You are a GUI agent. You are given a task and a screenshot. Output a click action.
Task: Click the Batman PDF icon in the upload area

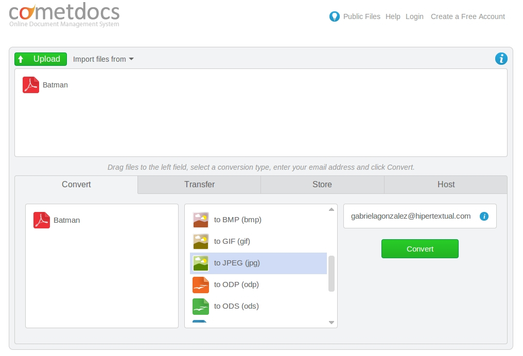(x=30, y=84)
